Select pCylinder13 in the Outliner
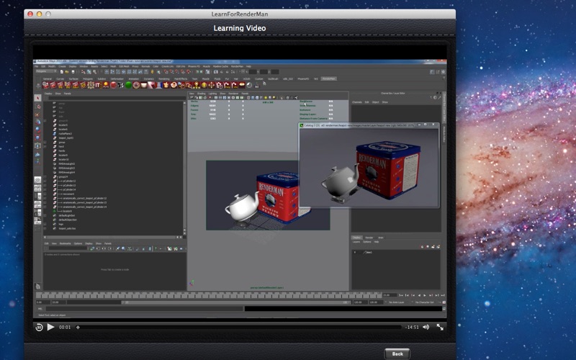The height and width of the screenshot is (360, 576). [69, 185]
